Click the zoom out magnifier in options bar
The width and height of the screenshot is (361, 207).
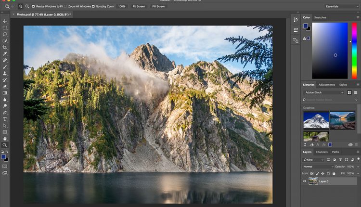pos(27,6)
